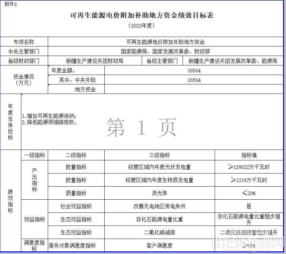The image size is (286, 254).
Task: Select the '是' value cell
Action: click(x=249, y=206)
